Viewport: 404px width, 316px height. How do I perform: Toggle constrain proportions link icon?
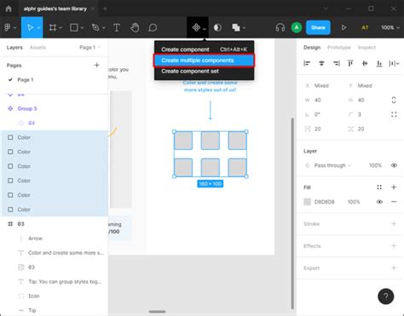(x=394, y=100)
